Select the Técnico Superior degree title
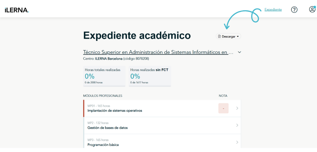 point(158,52)
